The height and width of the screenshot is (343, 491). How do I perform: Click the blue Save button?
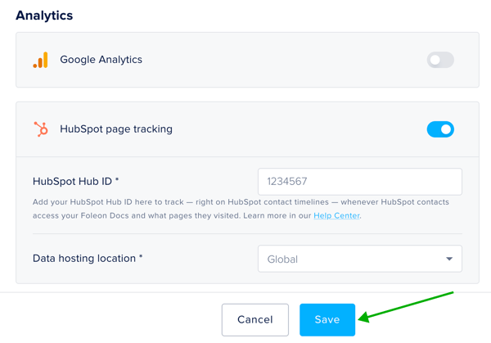point(327,319)
